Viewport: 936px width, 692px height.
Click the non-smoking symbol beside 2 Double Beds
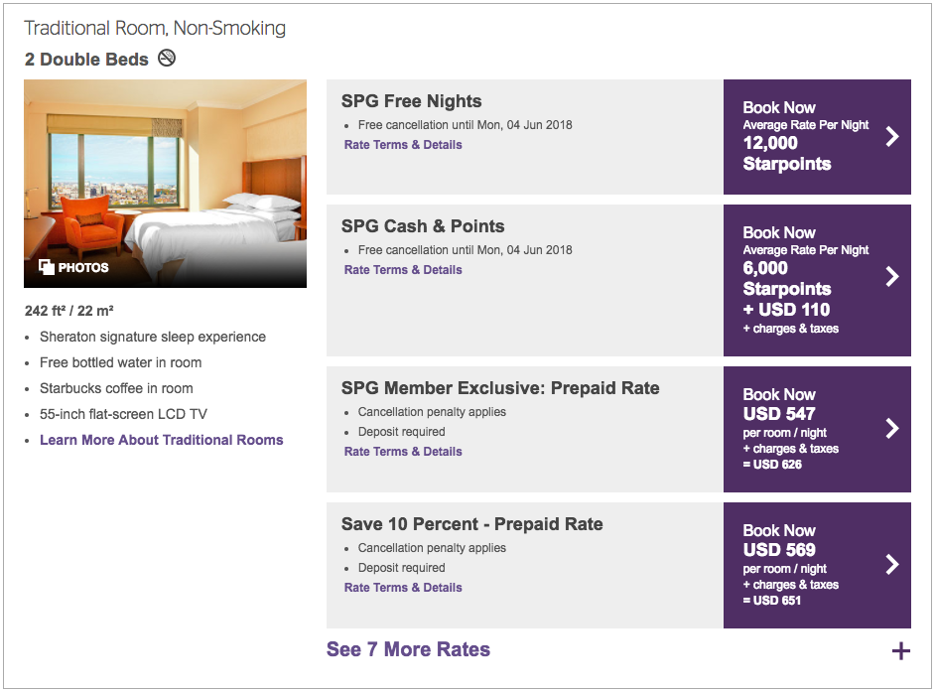pos(167,59)
